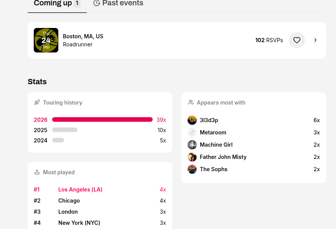Click the location pin icon beside Most played

click(37, 172)
